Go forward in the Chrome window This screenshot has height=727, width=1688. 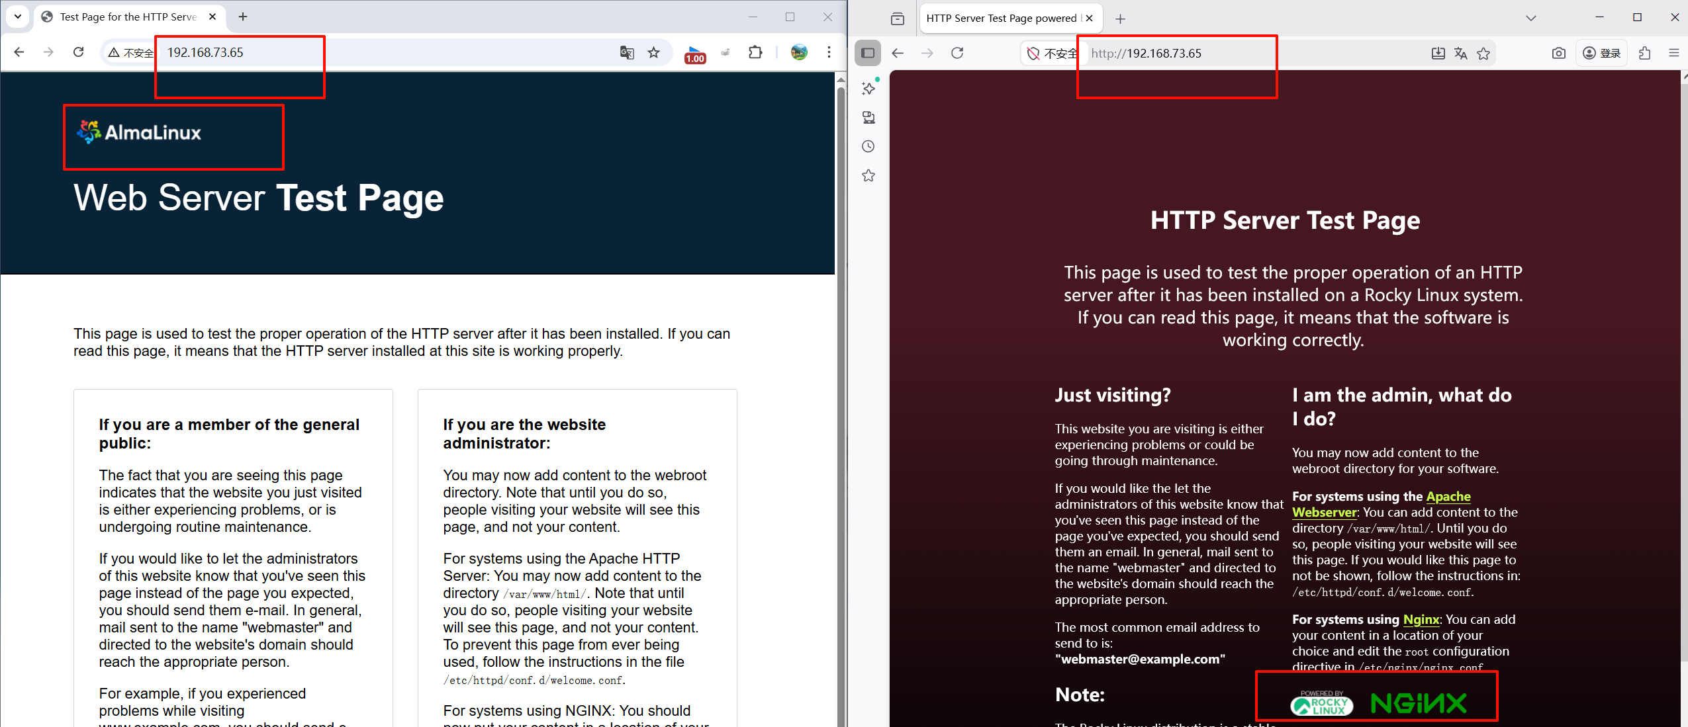(x=48, y=52)
